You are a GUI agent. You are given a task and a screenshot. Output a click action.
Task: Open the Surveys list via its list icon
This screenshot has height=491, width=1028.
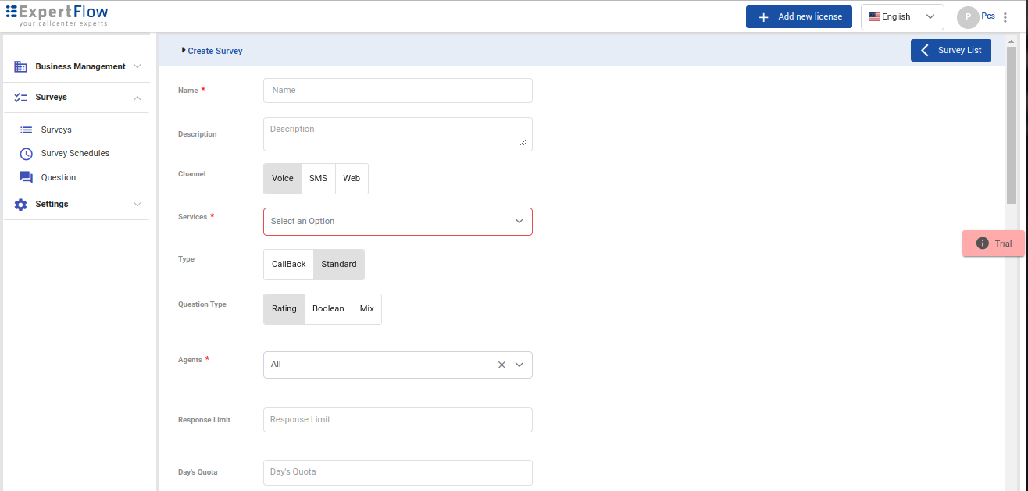[x=26, y=130]
